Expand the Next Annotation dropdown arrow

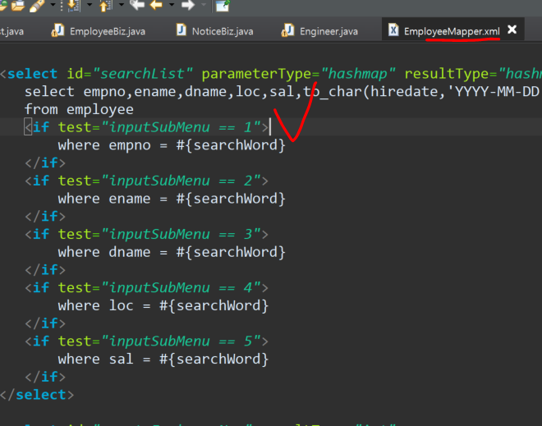pos(90,5)
